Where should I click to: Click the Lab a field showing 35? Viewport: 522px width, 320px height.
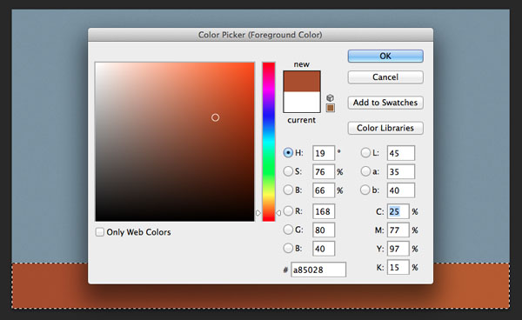(401, 171)
